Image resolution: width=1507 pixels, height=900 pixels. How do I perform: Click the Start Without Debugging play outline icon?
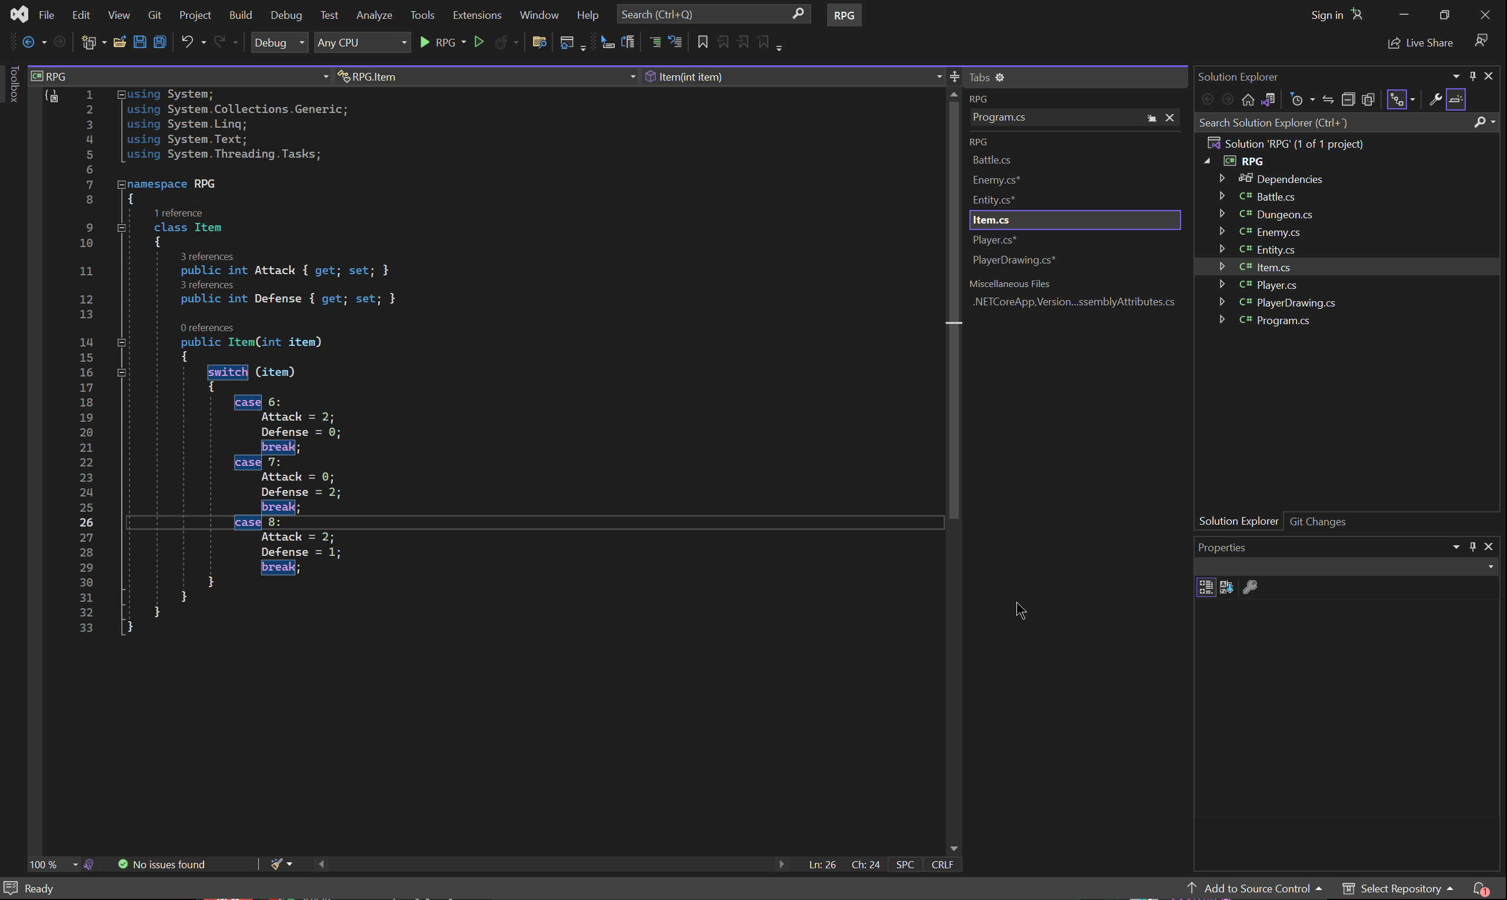(x=479, y=42)
